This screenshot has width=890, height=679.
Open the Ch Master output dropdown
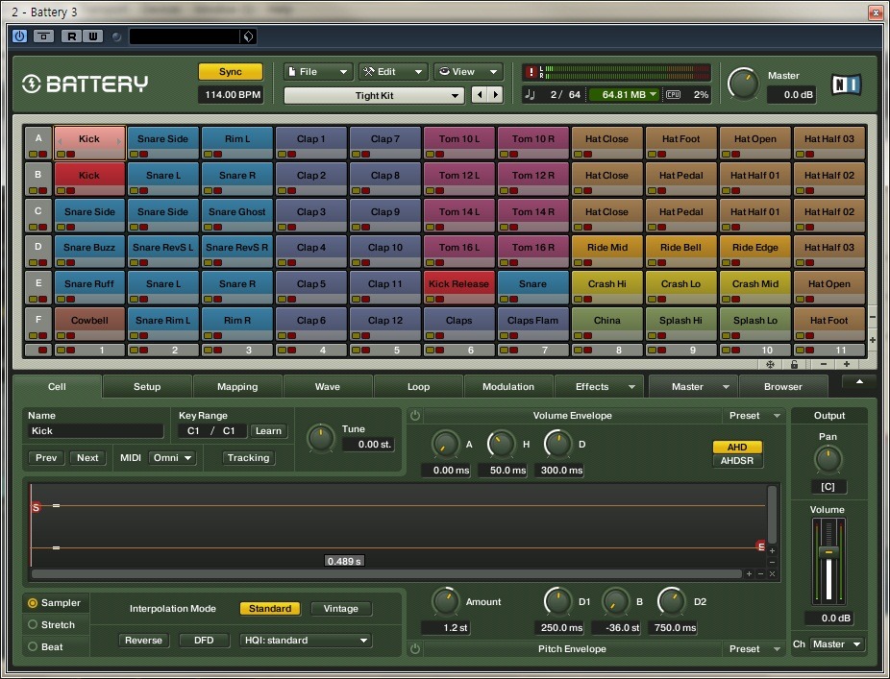point(836,644)
